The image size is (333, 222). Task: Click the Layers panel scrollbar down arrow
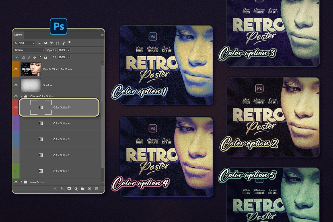tap(103, 182)
